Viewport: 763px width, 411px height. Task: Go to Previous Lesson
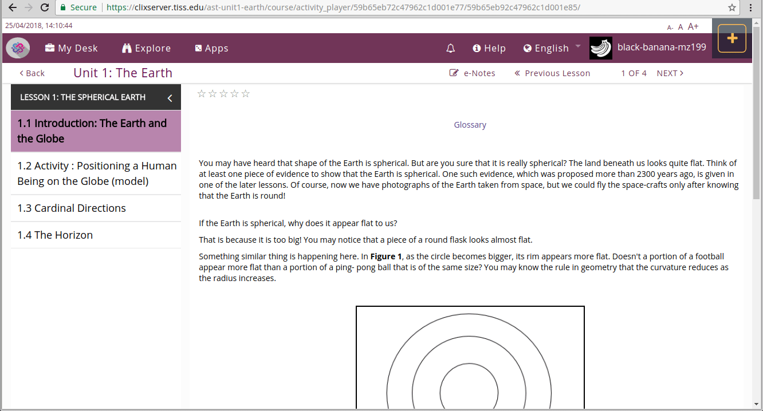pyautogui.click(x=552, y=73)
